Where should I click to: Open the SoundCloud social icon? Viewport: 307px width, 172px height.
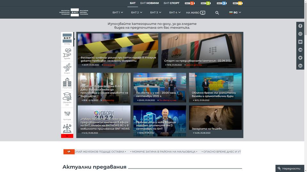click(x=300, y=50)
